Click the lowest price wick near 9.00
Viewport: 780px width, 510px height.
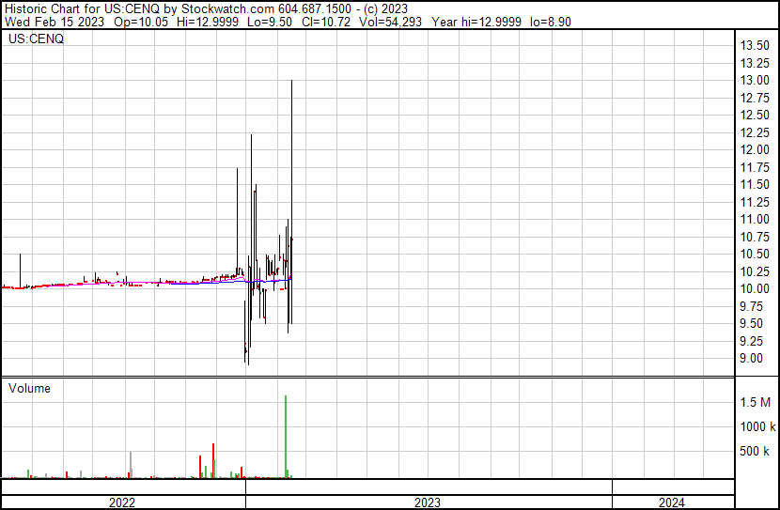246,360
